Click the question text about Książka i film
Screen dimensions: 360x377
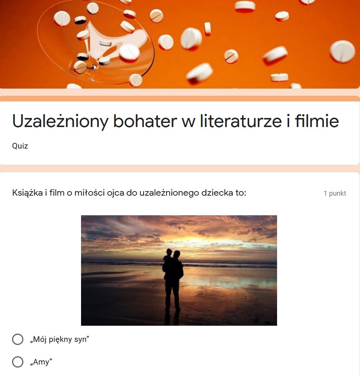point(129,193)
